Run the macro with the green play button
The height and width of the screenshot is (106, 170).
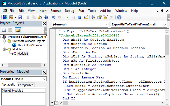point(68,17)
